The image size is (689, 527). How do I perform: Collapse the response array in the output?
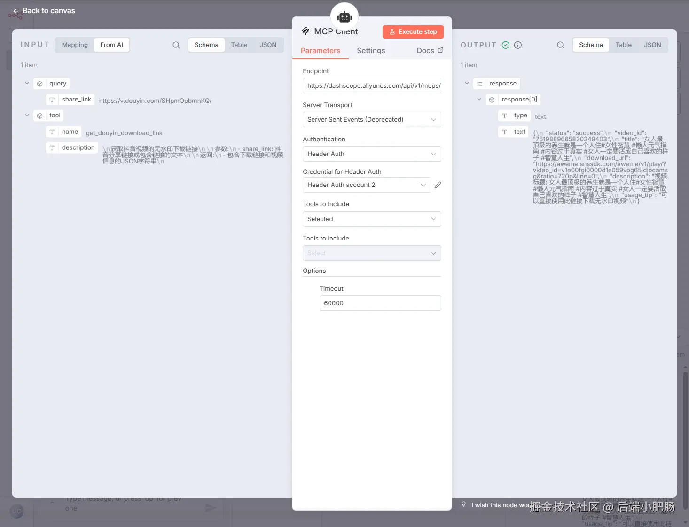(467, 83)
